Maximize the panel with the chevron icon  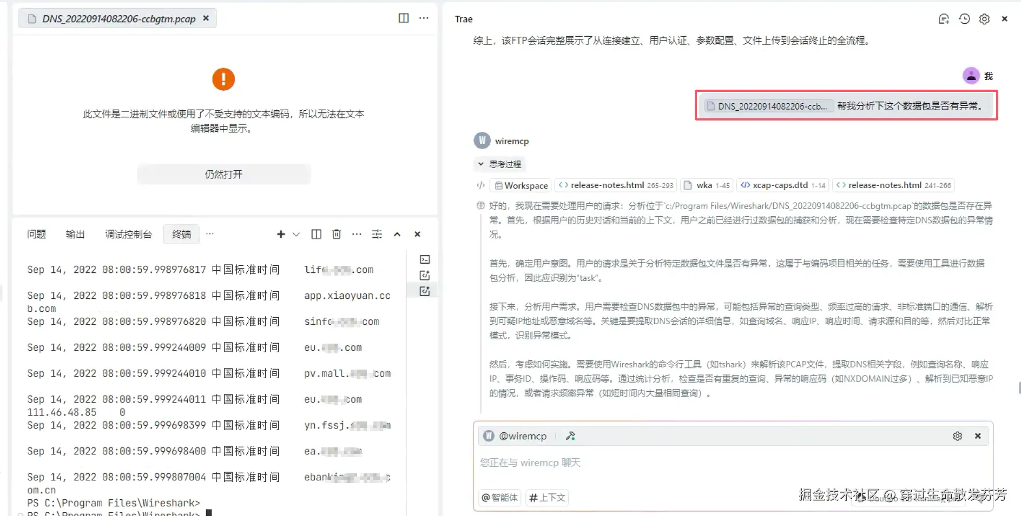[x=397, y=234]
